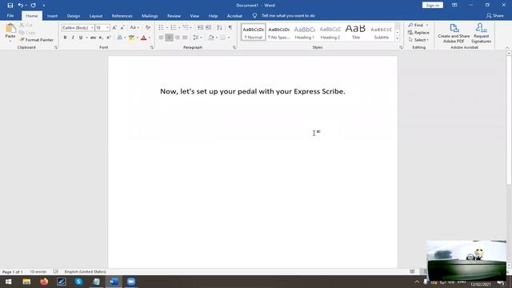
Task: Click in Tell me what you want field
Action: click(x=288, y=16)
